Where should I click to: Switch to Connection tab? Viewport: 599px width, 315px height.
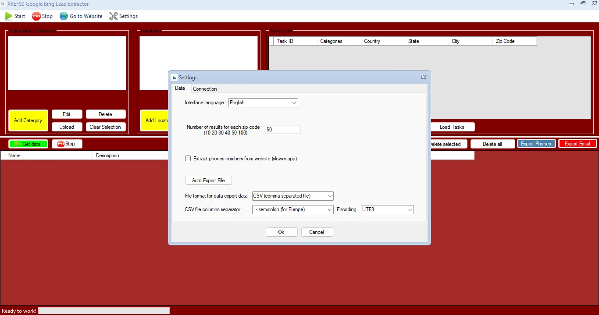[205, 89]
